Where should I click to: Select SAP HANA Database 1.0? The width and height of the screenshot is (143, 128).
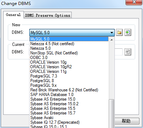69,95
